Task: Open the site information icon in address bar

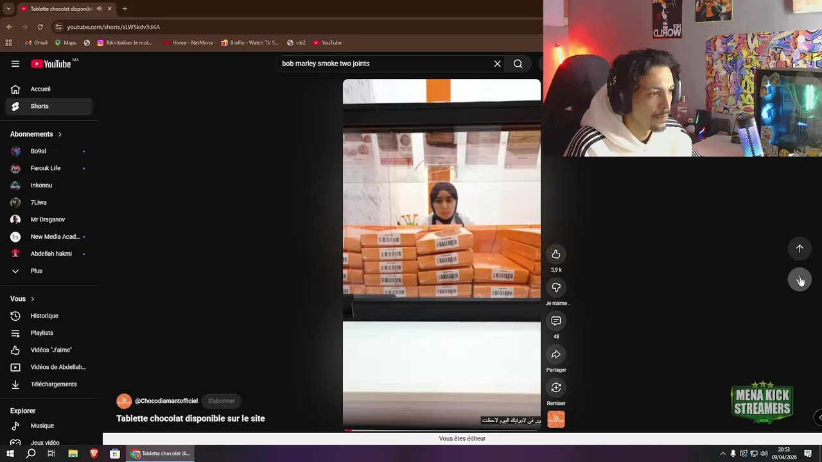Action: tap(58, 27)
